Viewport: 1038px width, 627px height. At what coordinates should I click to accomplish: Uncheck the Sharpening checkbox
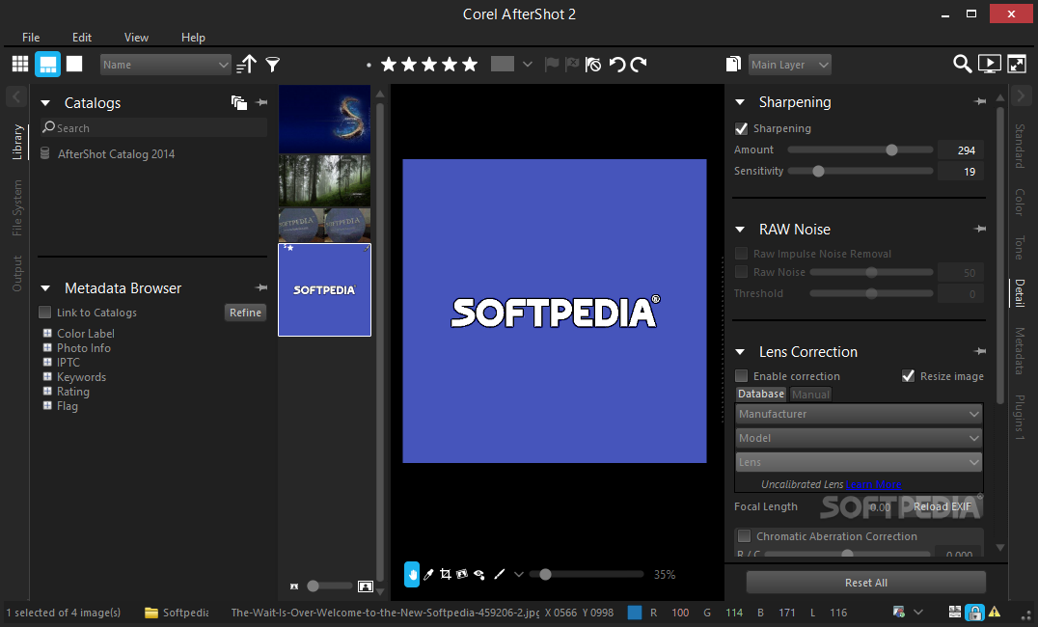742,128
